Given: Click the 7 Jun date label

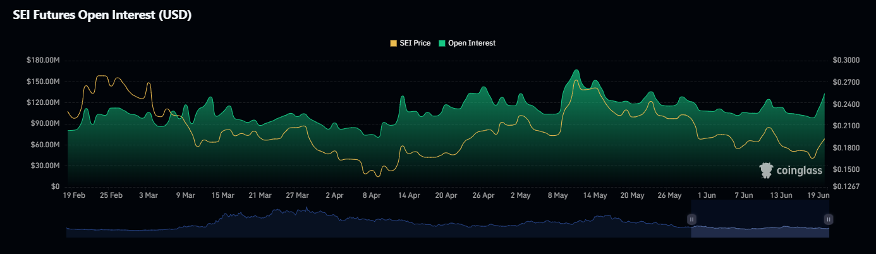Looking at the screenshot, I should click(x=744, y=196).
